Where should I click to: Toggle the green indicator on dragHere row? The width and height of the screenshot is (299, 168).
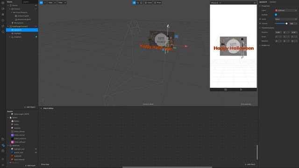[36, 37]
